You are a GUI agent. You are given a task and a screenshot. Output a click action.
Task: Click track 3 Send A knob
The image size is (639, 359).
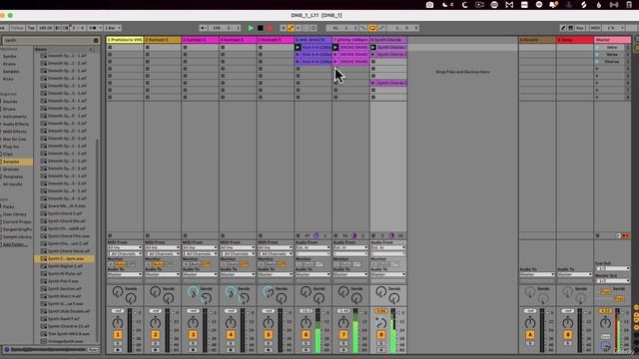pos(193,291)
